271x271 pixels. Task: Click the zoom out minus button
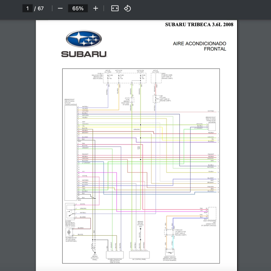tap(60, 8)
